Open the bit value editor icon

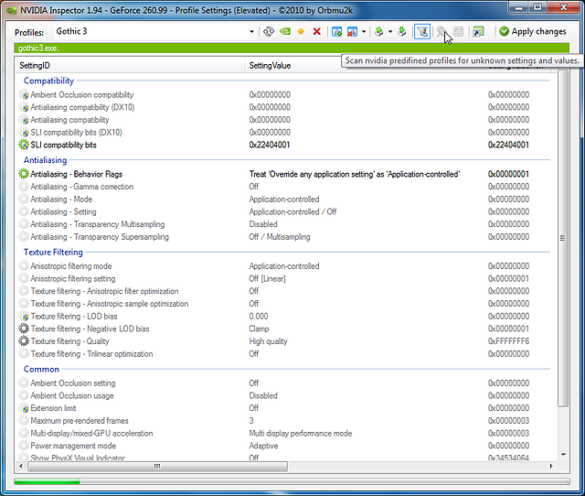pyautogui.click(x=459, y=31)
